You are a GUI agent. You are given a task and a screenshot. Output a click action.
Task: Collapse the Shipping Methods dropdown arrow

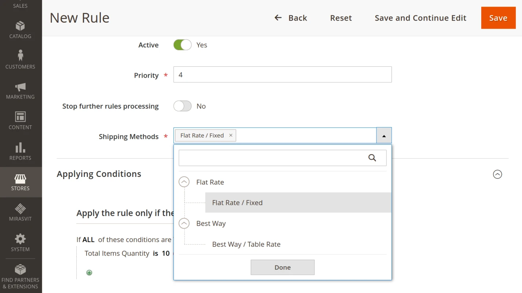coord(384,136)
